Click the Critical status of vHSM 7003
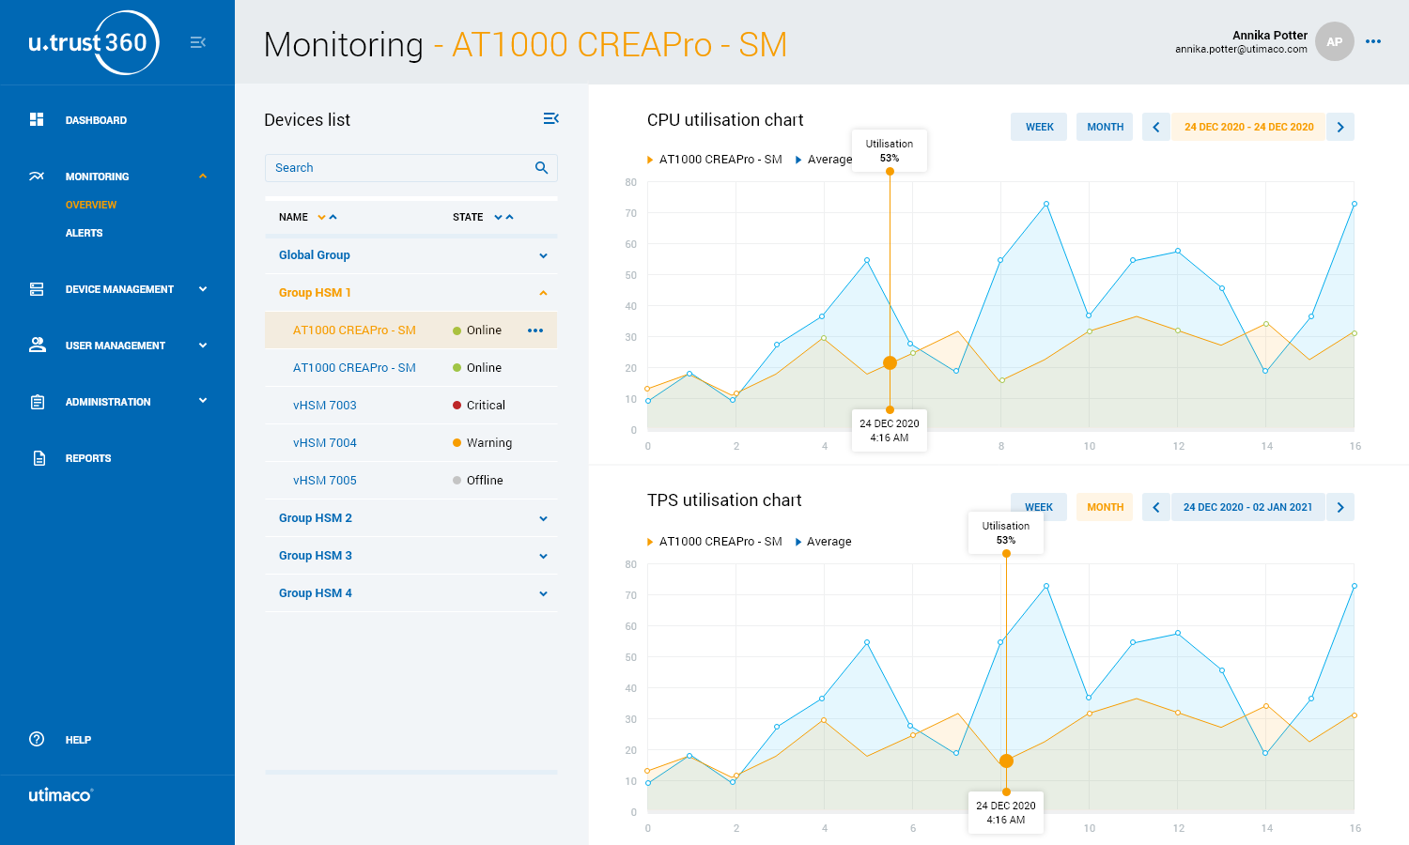Screen dimensions: 1409x845 pos(479,406)
